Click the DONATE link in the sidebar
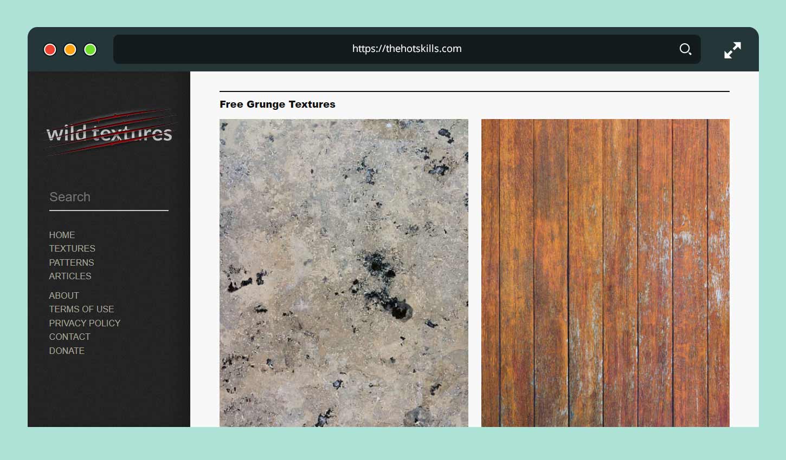The image size is (786, 460). tap(67, 351)
